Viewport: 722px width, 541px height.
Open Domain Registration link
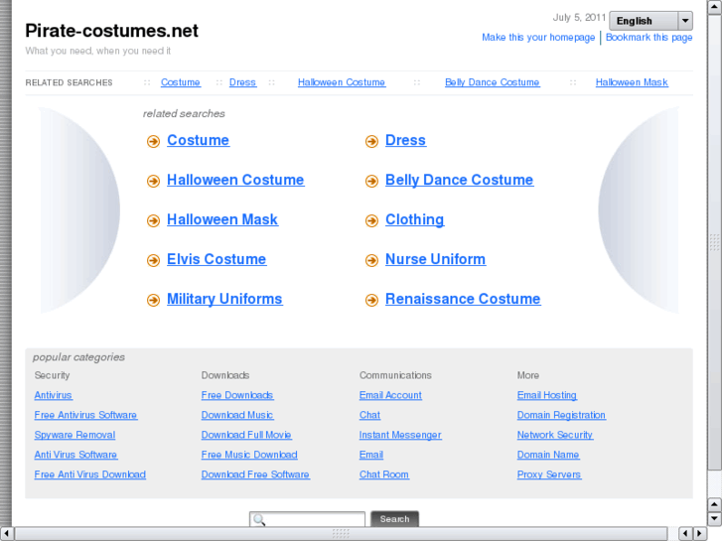[x=561, y=415]
